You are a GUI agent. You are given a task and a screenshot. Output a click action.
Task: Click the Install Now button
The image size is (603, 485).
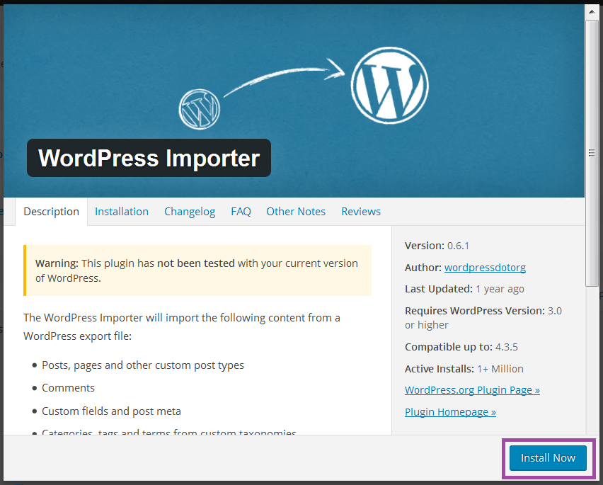pos(548,457)
